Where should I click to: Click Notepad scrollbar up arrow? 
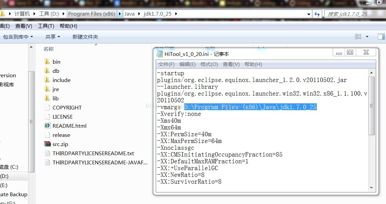tap(371, 73)
